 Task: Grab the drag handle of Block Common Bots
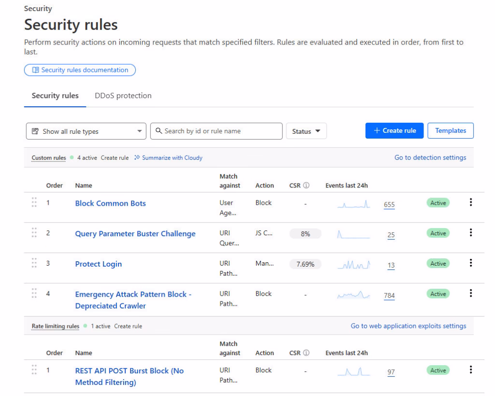tap(34, 202)
